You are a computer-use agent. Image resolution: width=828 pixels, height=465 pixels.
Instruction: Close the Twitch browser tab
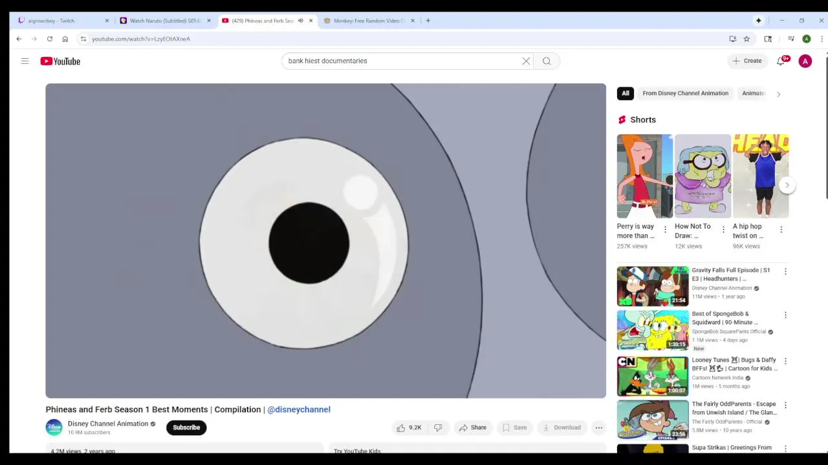pyautogui.click(x=107, y=21)
